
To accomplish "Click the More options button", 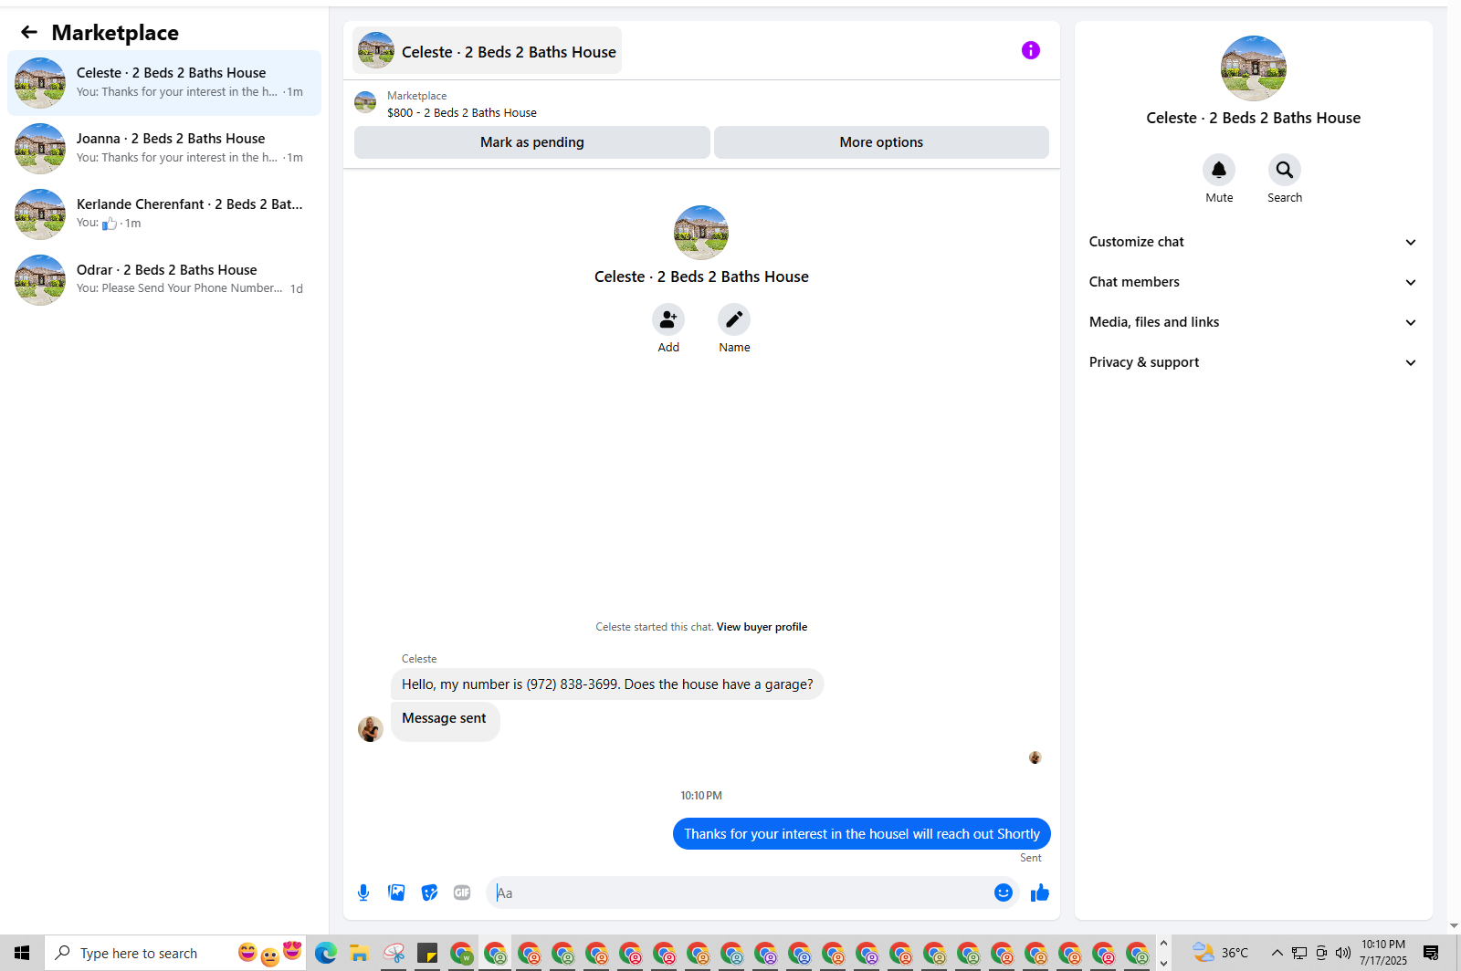I will coord(881,142).
